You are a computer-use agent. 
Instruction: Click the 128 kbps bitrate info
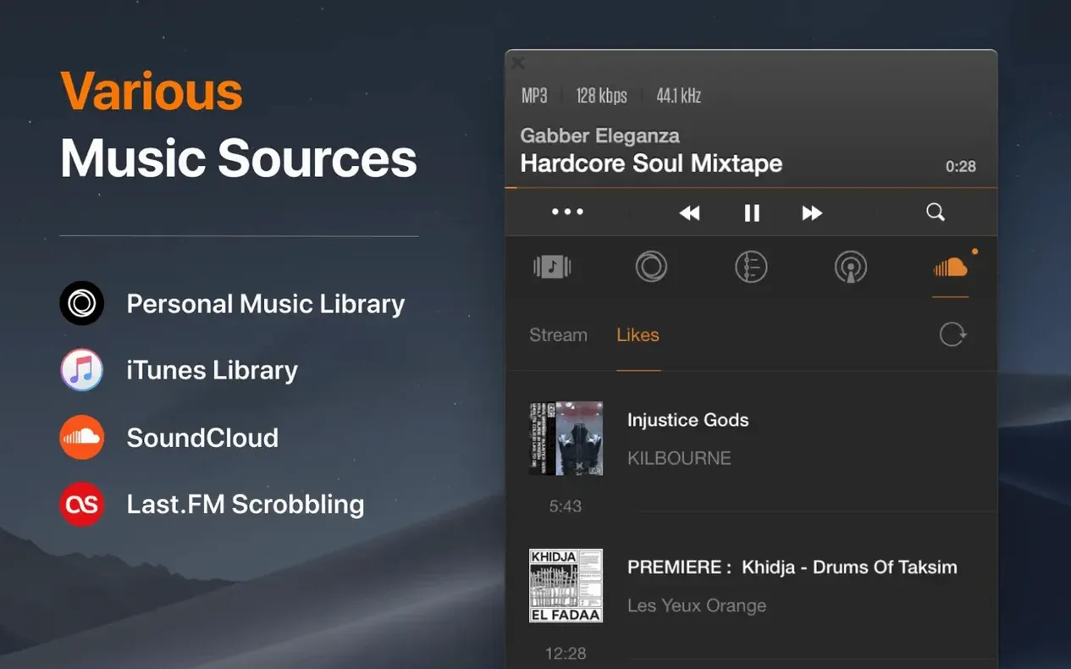602,96
